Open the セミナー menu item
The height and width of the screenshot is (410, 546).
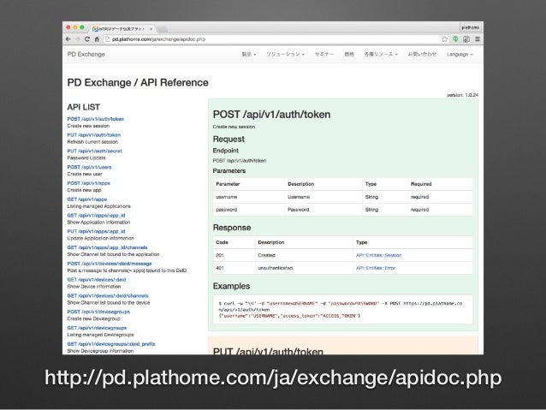(324, 54)
